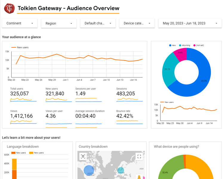Click the Average session duration 00:04:40
Screen dimensions: 223x179
85,116
